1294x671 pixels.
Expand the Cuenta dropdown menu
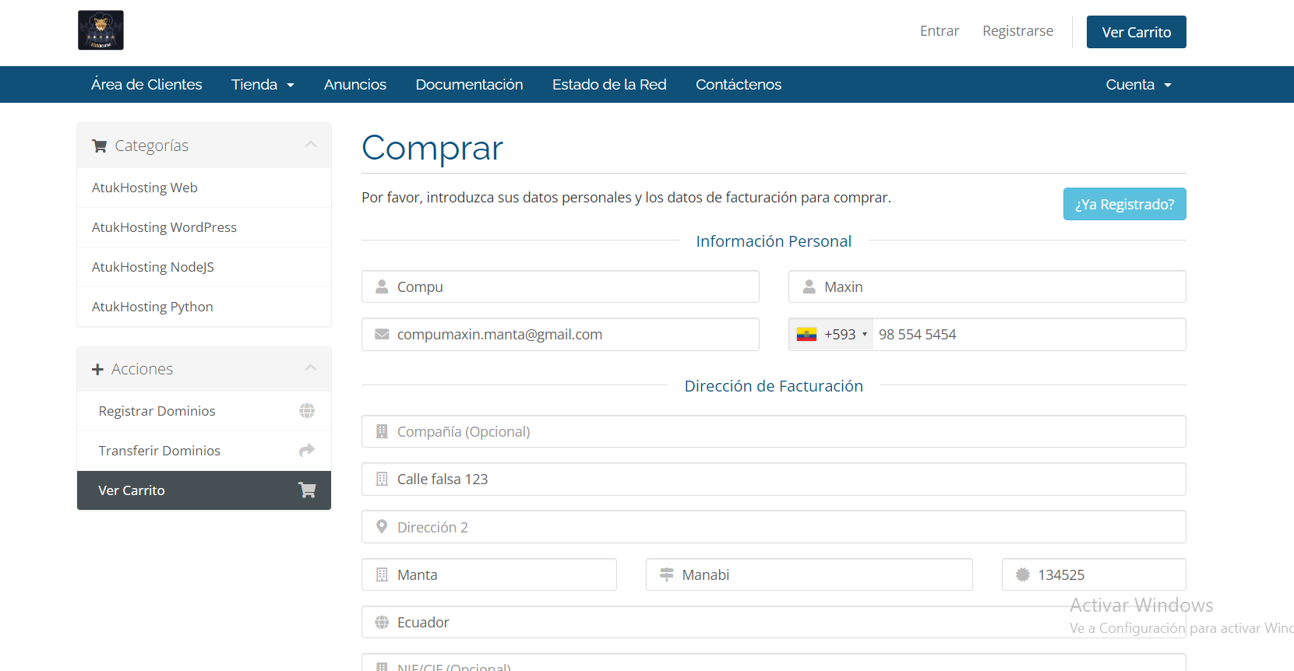[1137, 85]
